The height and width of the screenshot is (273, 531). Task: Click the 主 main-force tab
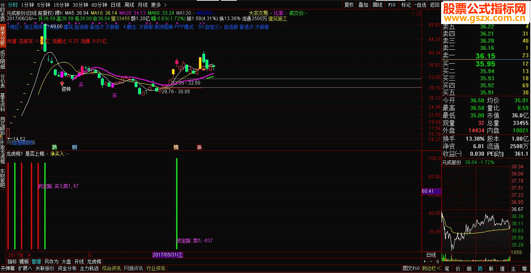pyautogui.click(x=513, y=269)
